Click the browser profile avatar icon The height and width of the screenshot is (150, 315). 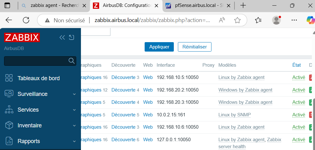click(x=276, y=20)
